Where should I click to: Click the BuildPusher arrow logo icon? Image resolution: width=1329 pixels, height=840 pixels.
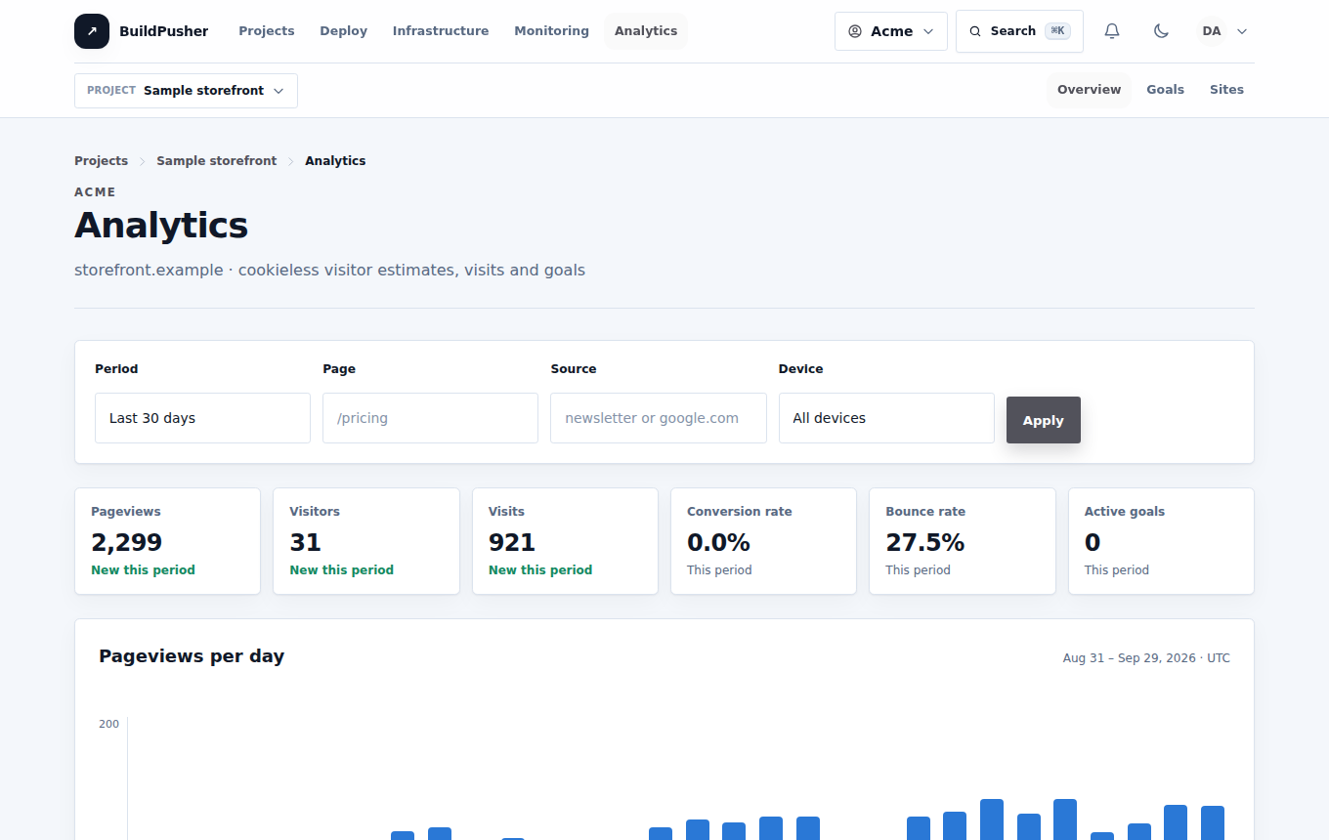click(x=92, y=31)
